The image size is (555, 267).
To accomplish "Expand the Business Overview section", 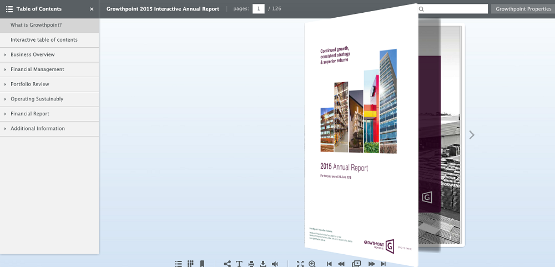I will [6, 55].
